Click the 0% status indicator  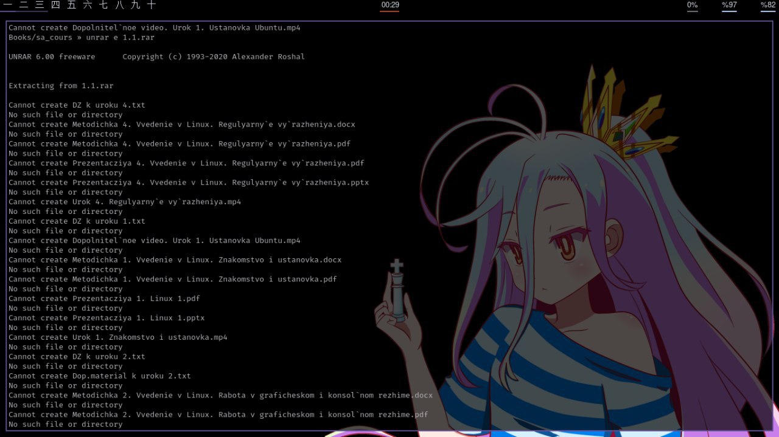(693, 5)
